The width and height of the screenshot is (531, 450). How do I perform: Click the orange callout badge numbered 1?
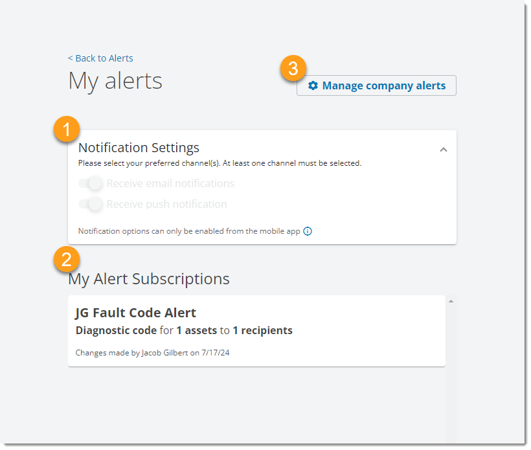(x=67, y=129)
